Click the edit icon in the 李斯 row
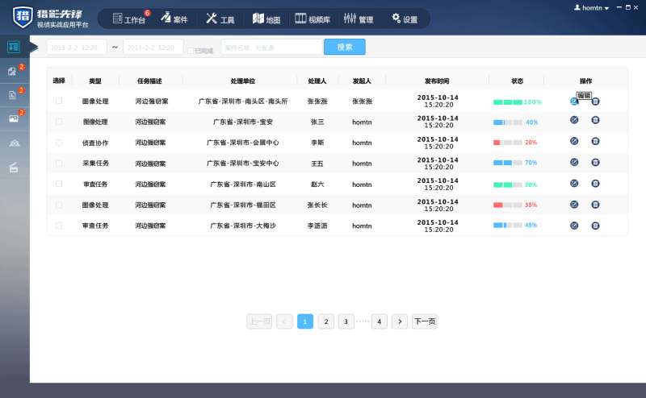 pyautogui.click(x=574, y=141)
